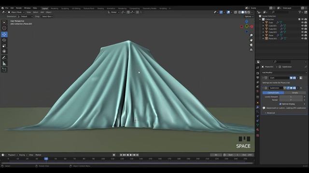Expand the Advanced subpanel

pos(270,113)
